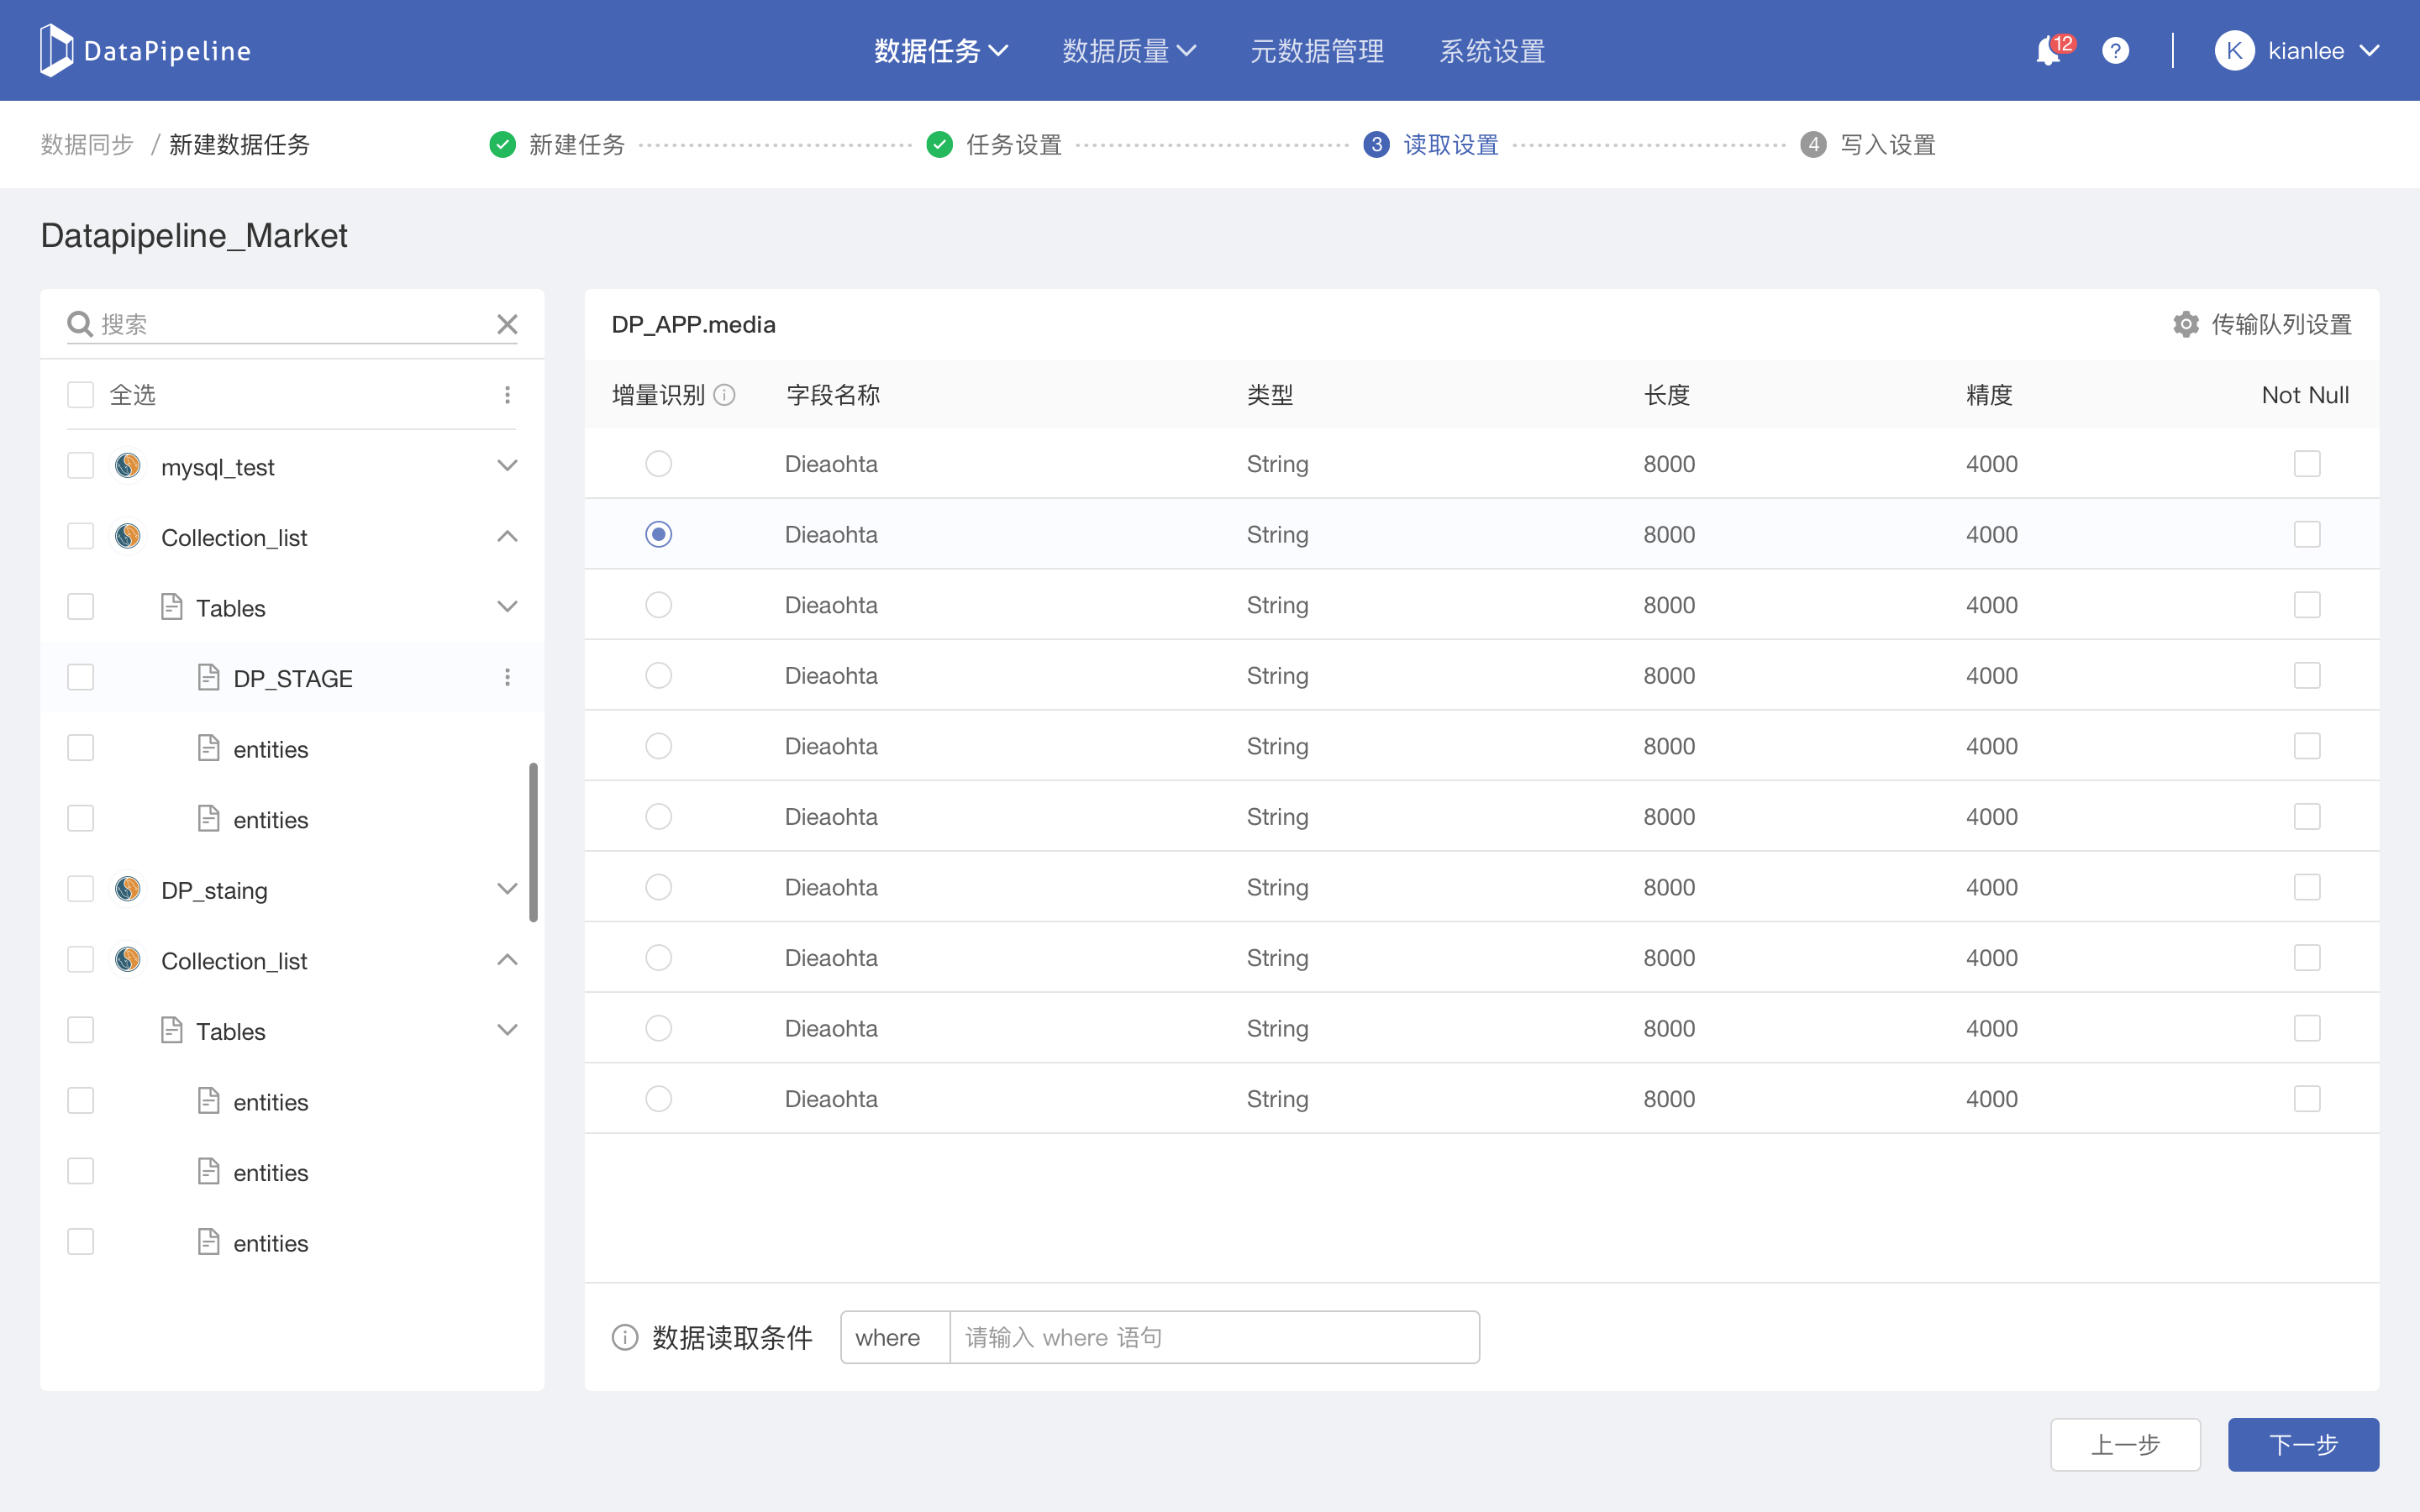Open the three-dot menu next to 全选
The image size is (2420, 1512).
(507, 395)
